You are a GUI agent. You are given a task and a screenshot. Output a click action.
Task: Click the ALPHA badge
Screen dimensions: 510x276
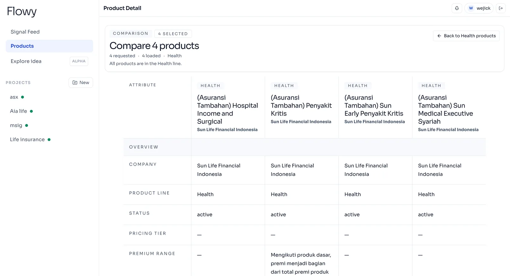(79, 61)
